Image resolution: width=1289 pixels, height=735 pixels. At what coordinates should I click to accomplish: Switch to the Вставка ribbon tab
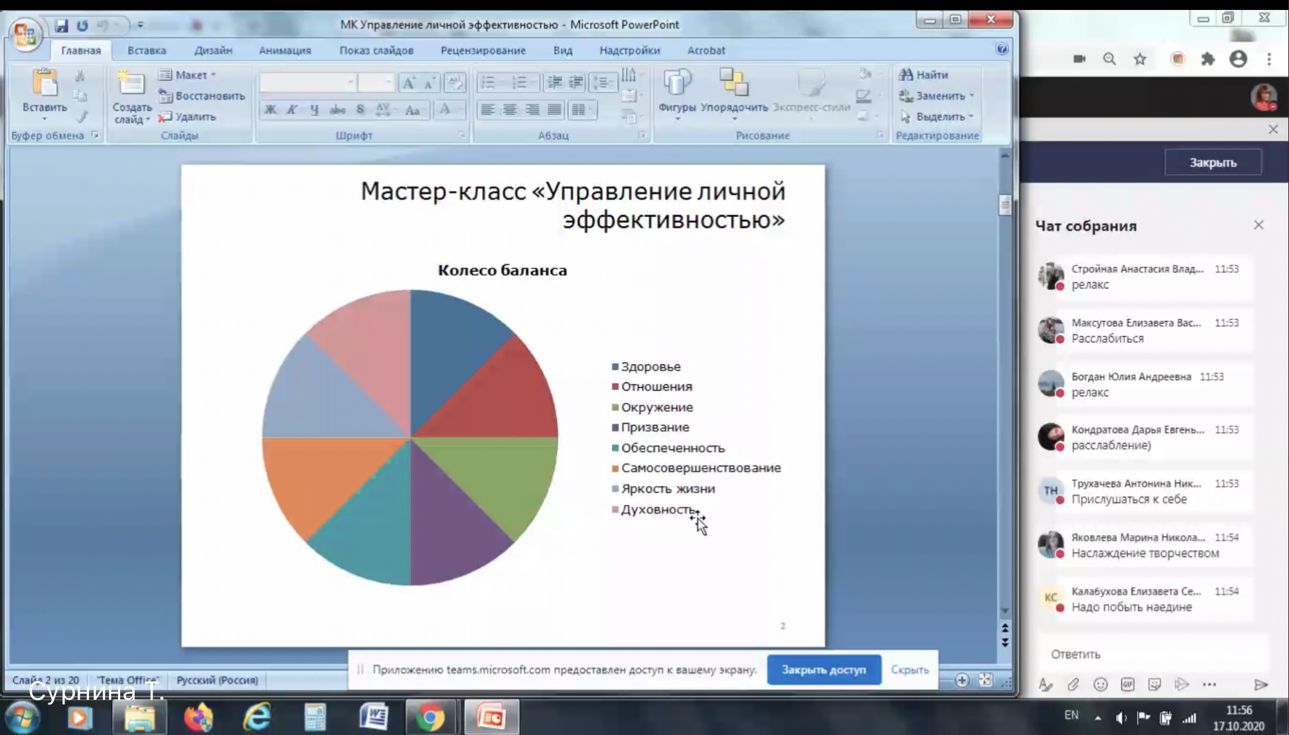pyautogui.click(x=147, y=50)
